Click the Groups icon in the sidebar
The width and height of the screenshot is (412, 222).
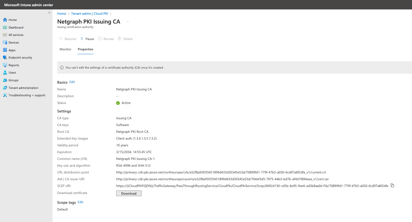click(5, 80)
